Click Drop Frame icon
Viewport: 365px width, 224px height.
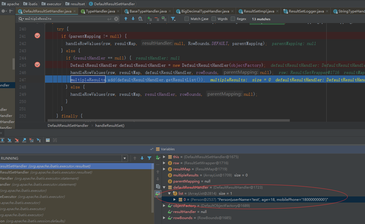pos(31,140)
